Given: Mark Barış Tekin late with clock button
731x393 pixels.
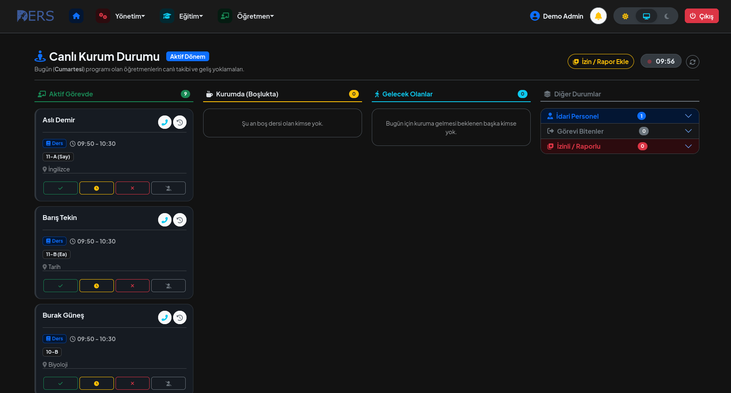Looking at the screenshot, I should pos(96,286).
